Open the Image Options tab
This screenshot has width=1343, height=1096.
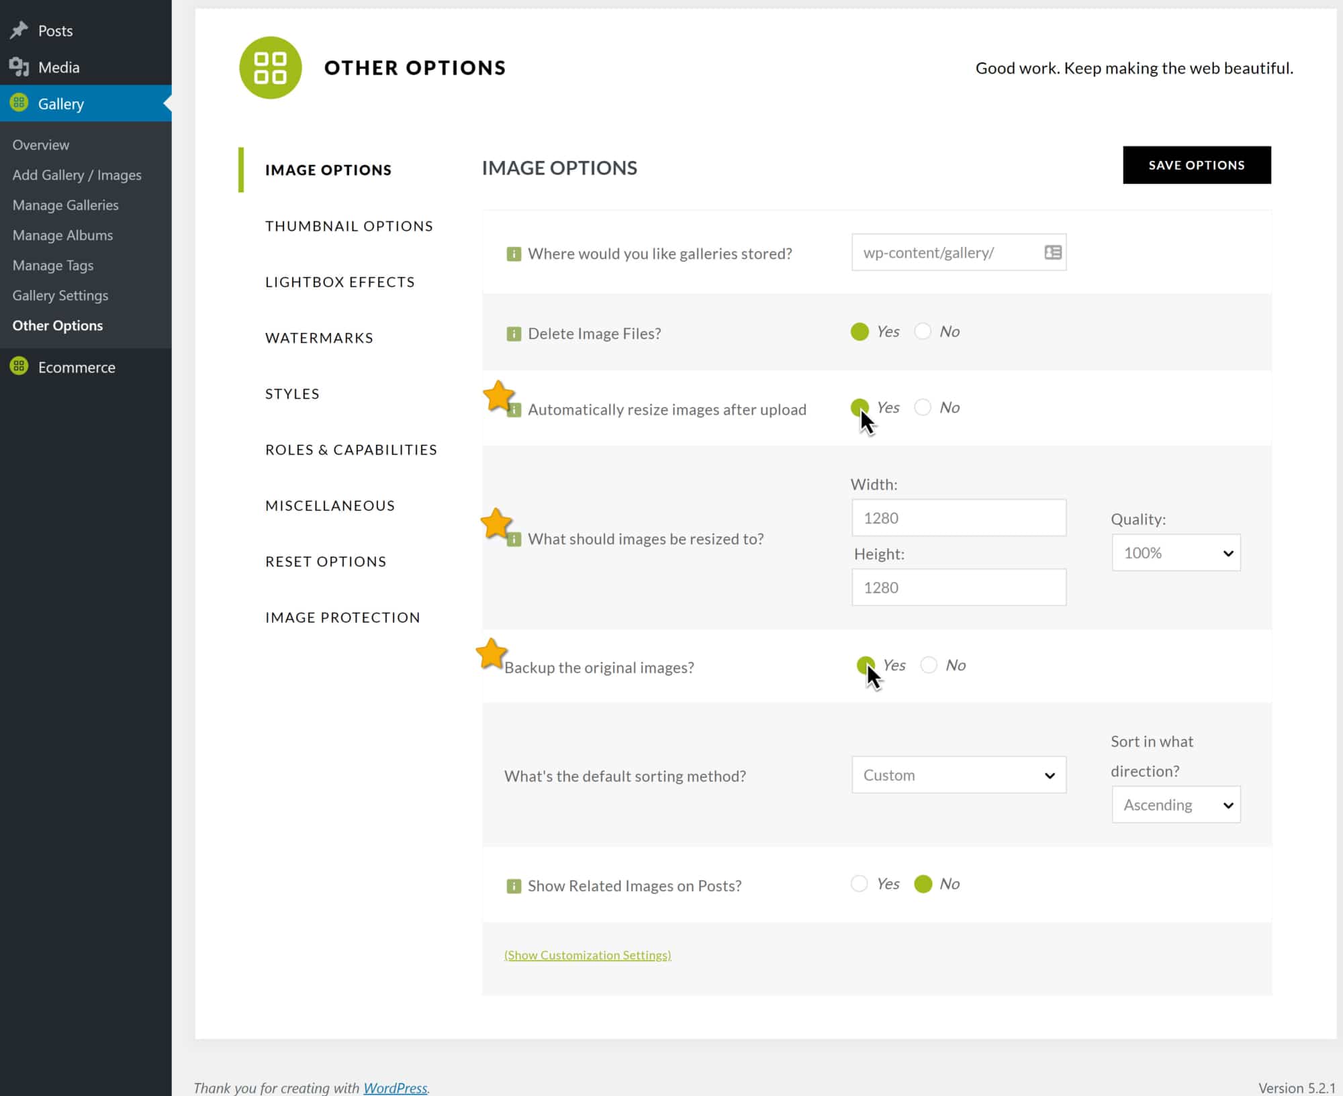click(x=328, y=170)
